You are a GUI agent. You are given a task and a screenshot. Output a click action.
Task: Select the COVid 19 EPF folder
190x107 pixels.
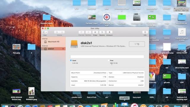click(x=182, y=47)
